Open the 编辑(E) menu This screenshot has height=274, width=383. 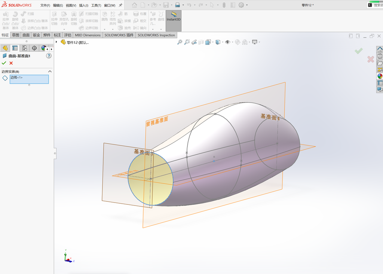point(58,5)
